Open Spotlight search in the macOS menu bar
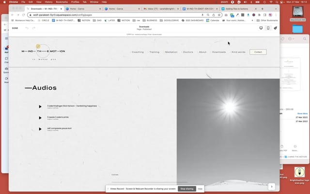Screen dimensions: 310x194 (277, 2)
